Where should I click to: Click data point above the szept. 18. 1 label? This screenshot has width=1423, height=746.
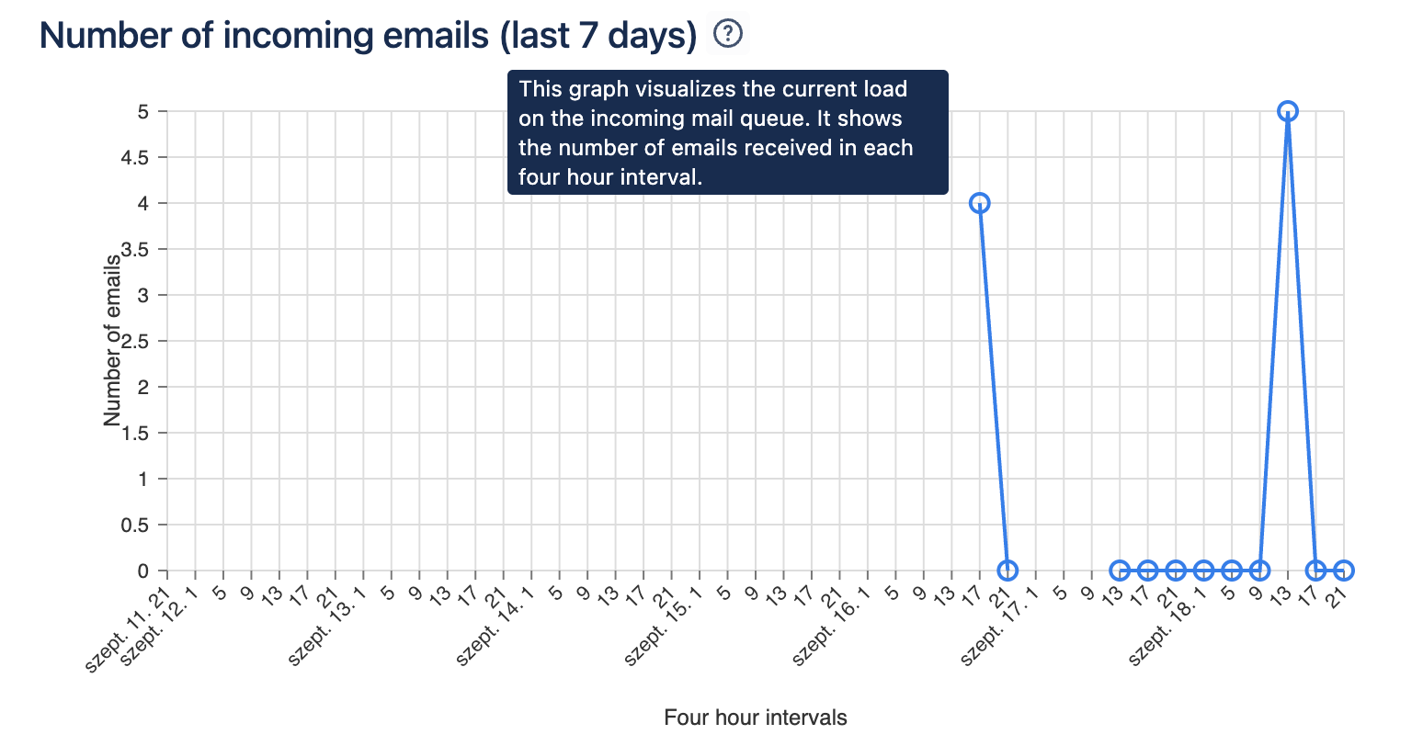(x=1204, y=571)
